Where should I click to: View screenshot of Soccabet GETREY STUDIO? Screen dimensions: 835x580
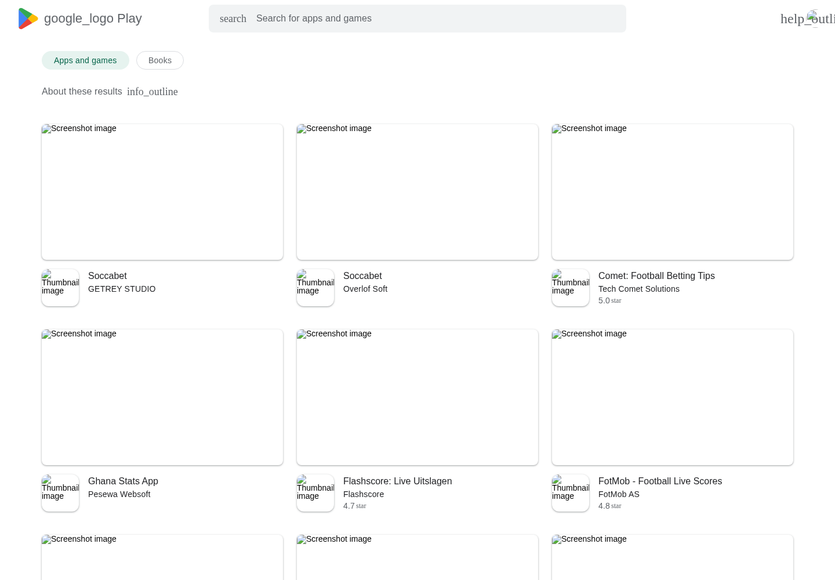coord(162,192)
